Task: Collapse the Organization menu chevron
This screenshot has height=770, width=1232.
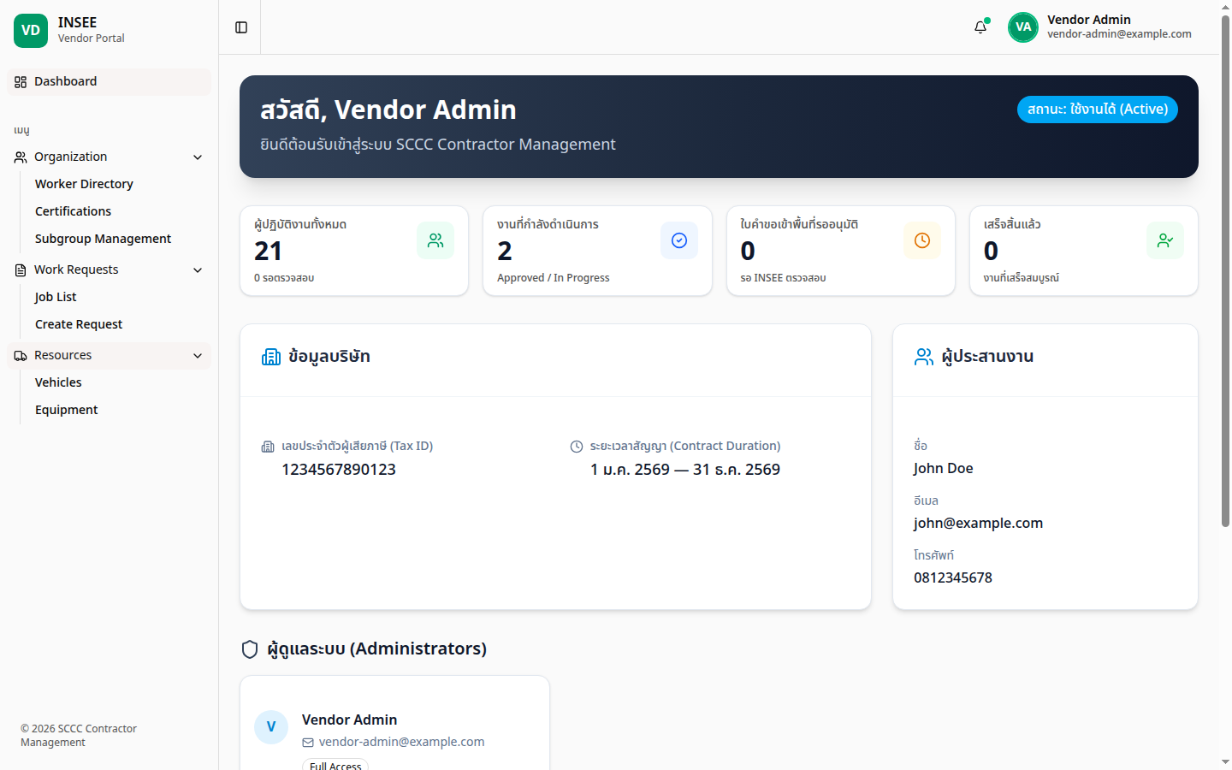Action: point(198,157)
